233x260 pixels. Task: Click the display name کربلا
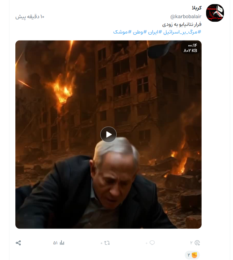click(x=197, y=8)
